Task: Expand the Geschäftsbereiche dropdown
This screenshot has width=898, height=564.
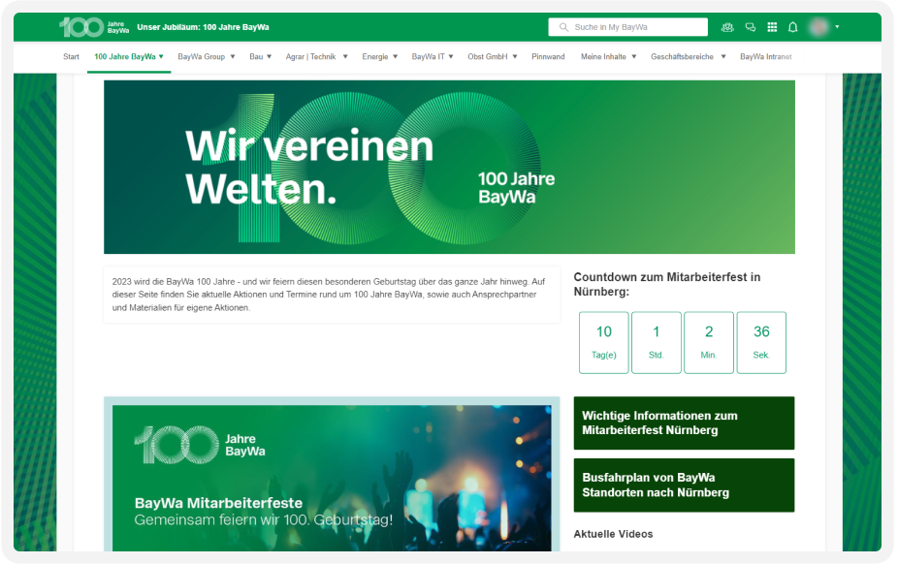Action: pyautogui.click(x=684, y=56)
